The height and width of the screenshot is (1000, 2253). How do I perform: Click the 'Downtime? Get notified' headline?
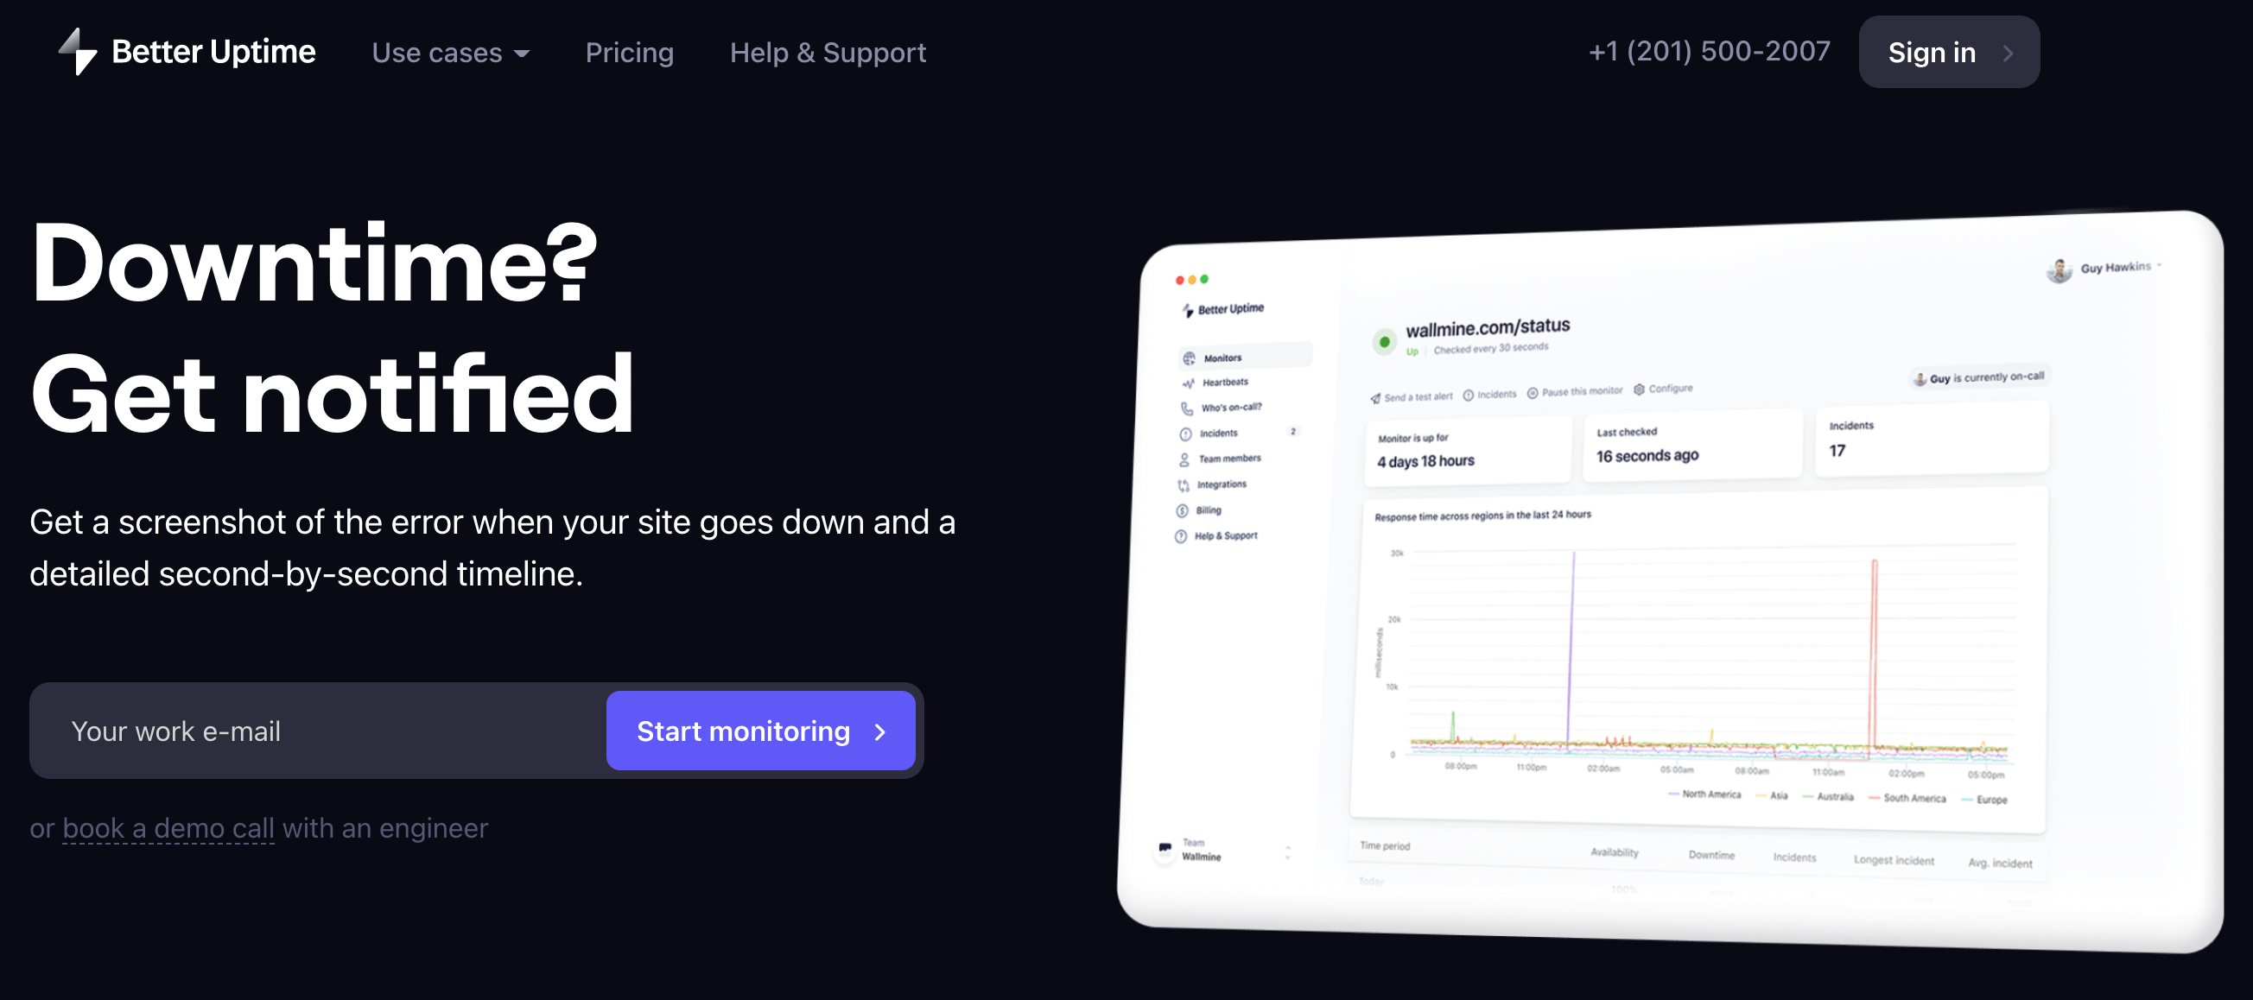click(x=333, y=329)
